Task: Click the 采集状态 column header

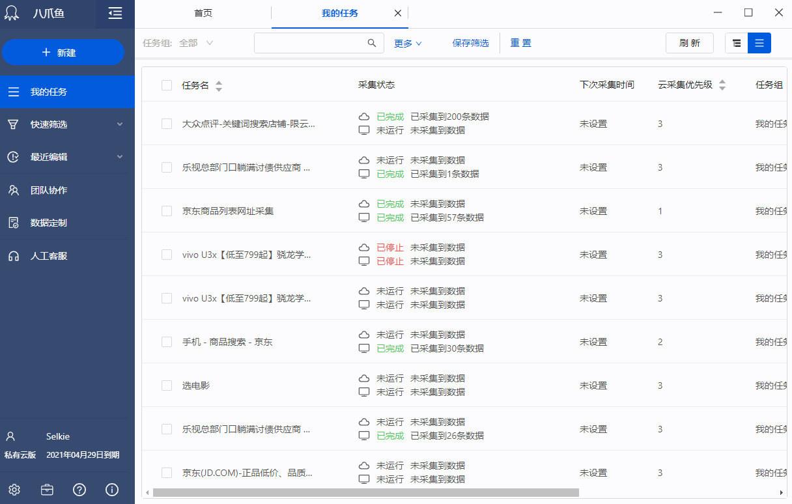Action: point(376,85)
